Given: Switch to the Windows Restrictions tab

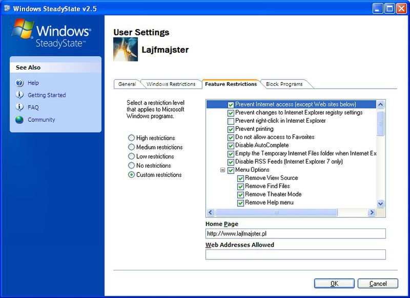Looking at the screenshot, I should click(x=171, y=84).
